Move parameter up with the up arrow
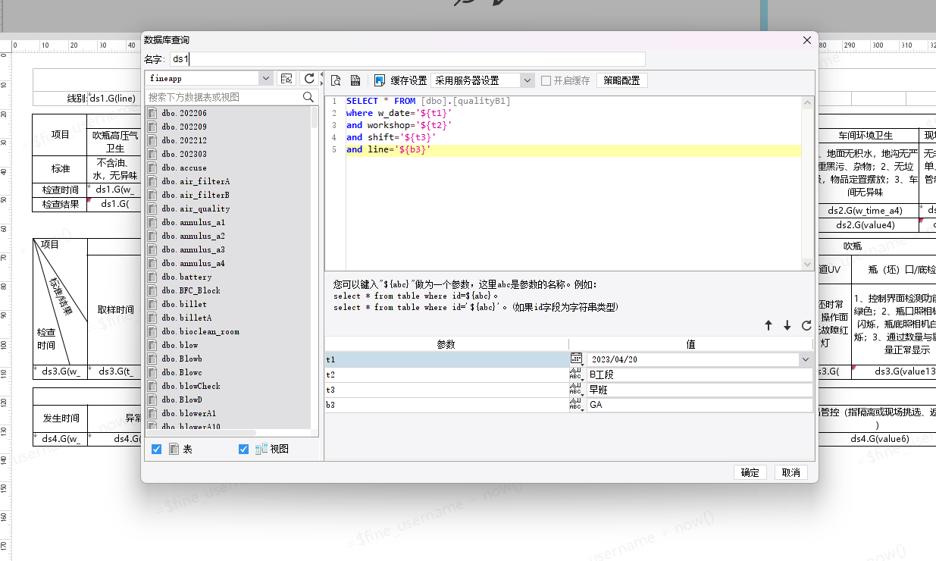 click(x=769, y=325)
